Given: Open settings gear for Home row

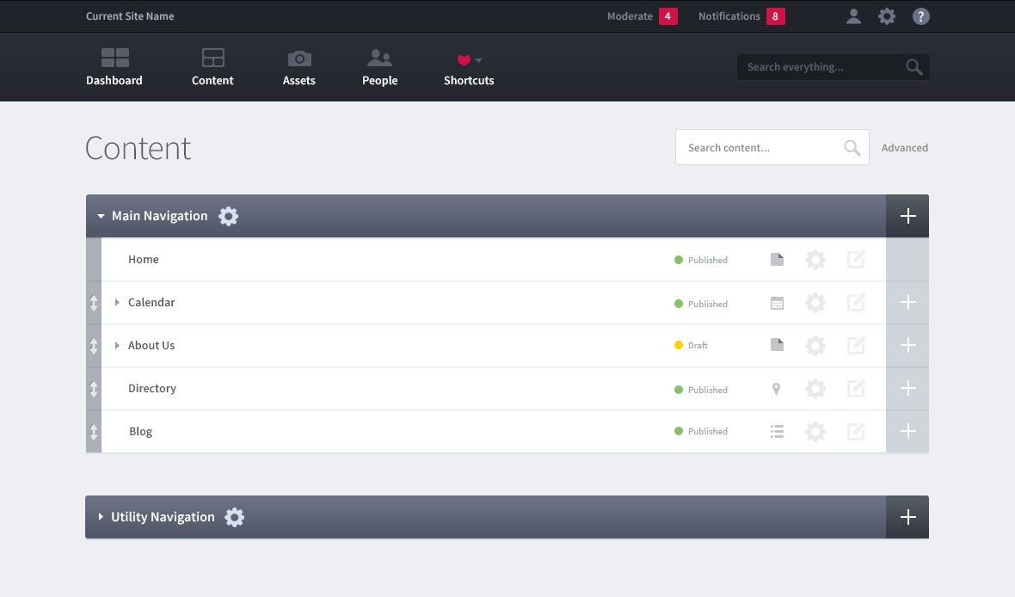Looking at the screenshot, I should pos(815,260).
